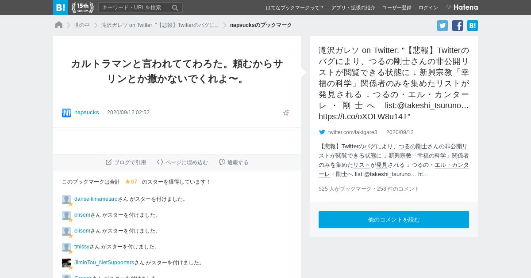
Task: Click the search magnifier icon
Action: click(175, 8)
